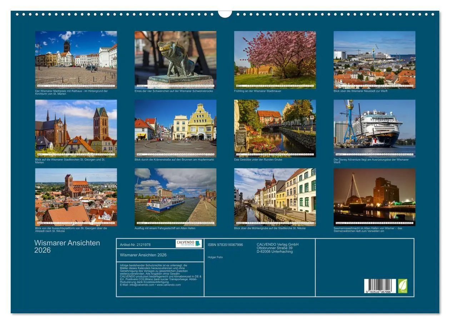Select the pink blossoming tree photo
The image size is (450, 324).
[x=275, y=60]
